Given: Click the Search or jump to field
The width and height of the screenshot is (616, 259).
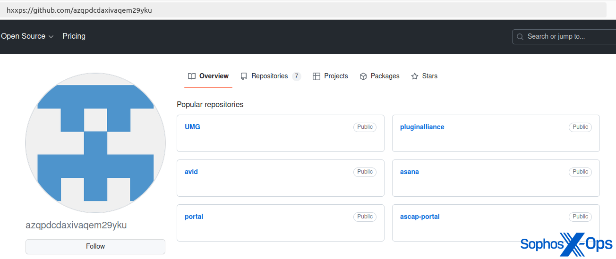Looking at the screenshot, I should click(x=567, y=37).
